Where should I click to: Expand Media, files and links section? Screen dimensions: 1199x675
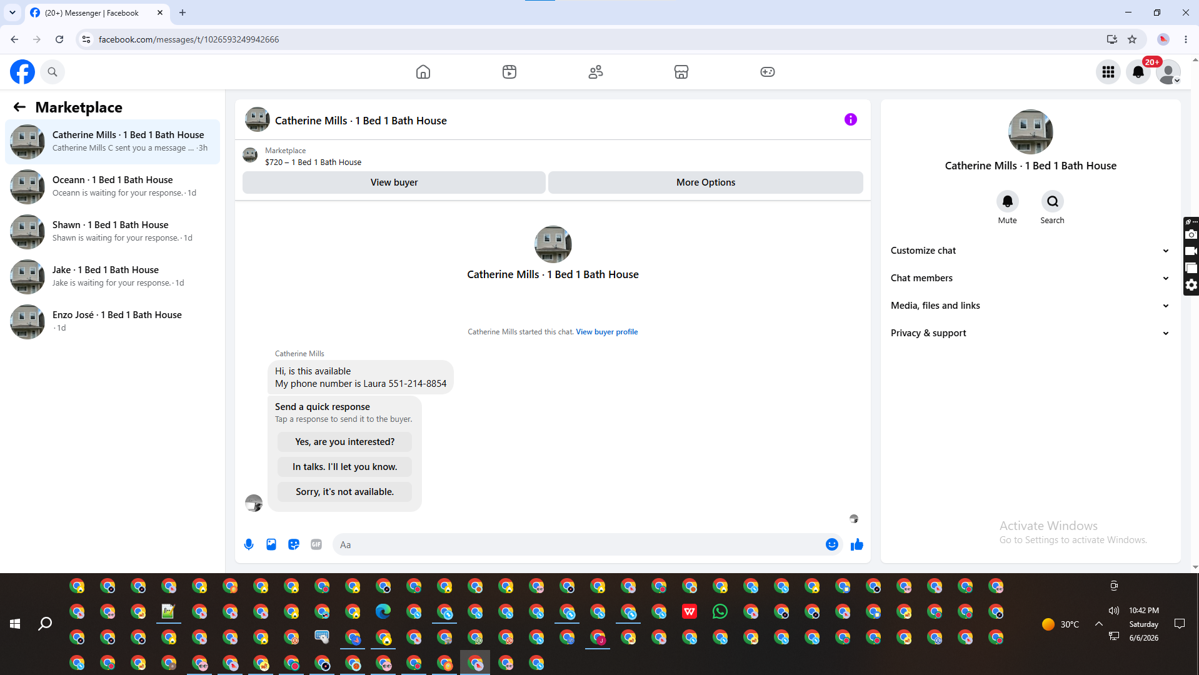tap(1030, 306)
